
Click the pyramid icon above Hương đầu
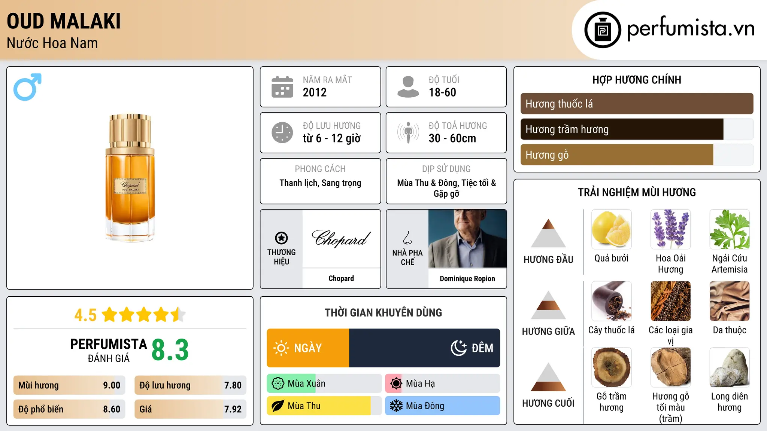point(548,233)
